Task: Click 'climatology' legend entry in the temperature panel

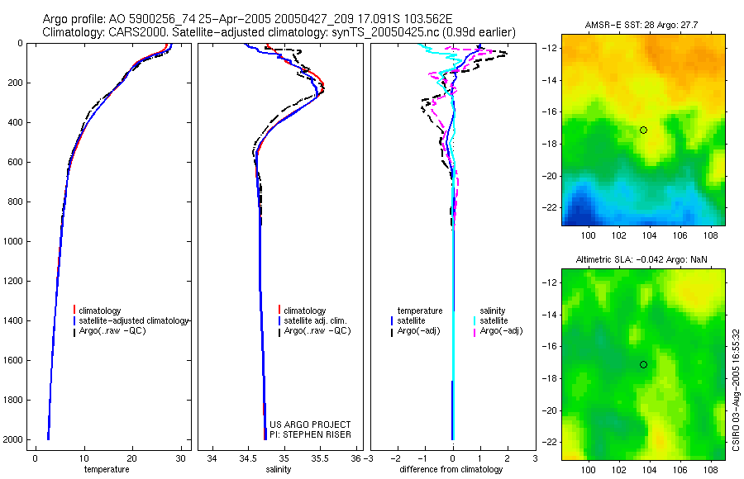Action: [100, 311]
